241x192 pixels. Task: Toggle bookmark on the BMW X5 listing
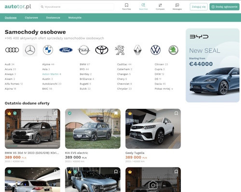55,113
